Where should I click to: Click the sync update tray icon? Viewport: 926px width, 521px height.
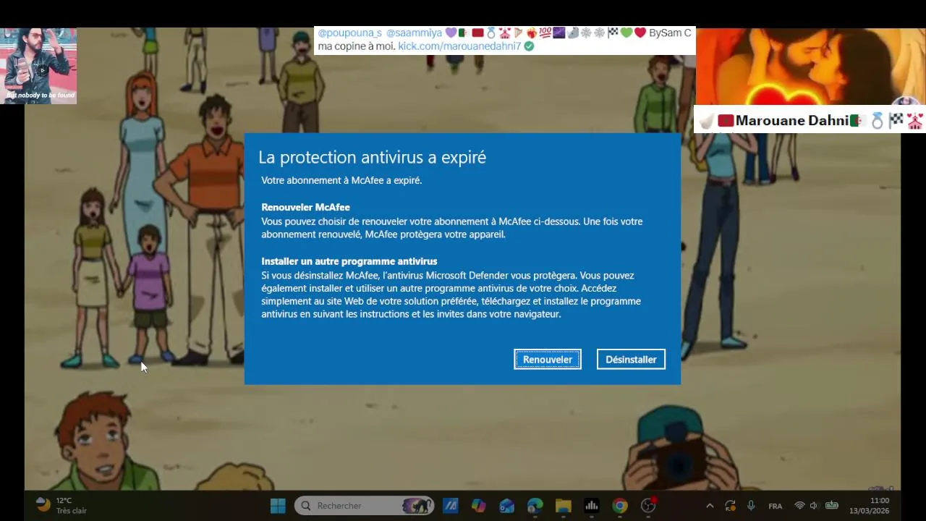(730, 506)
